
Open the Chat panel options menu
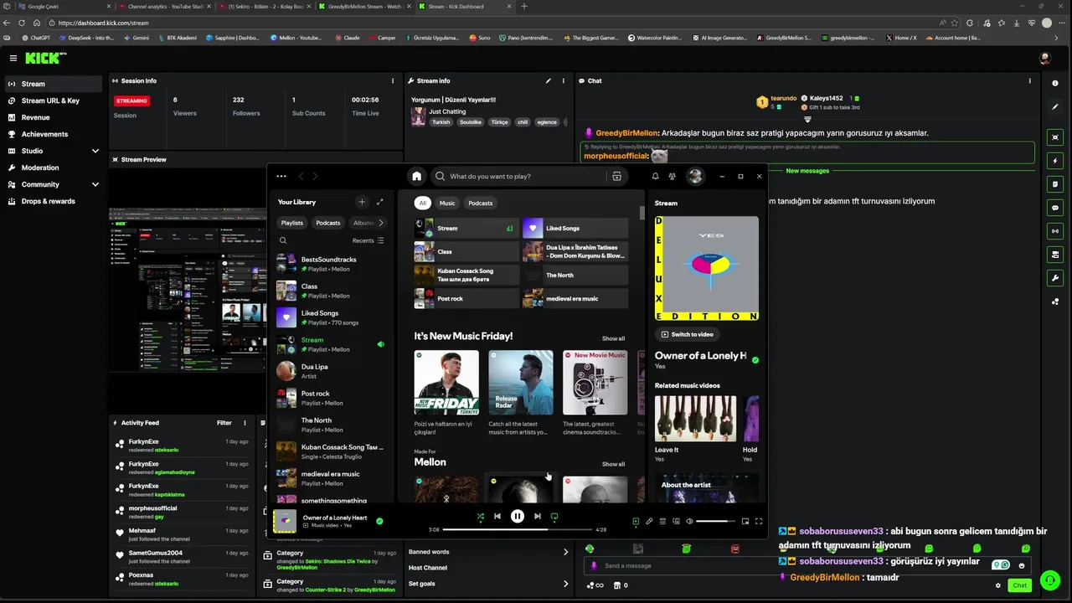tap(1030, 81)
